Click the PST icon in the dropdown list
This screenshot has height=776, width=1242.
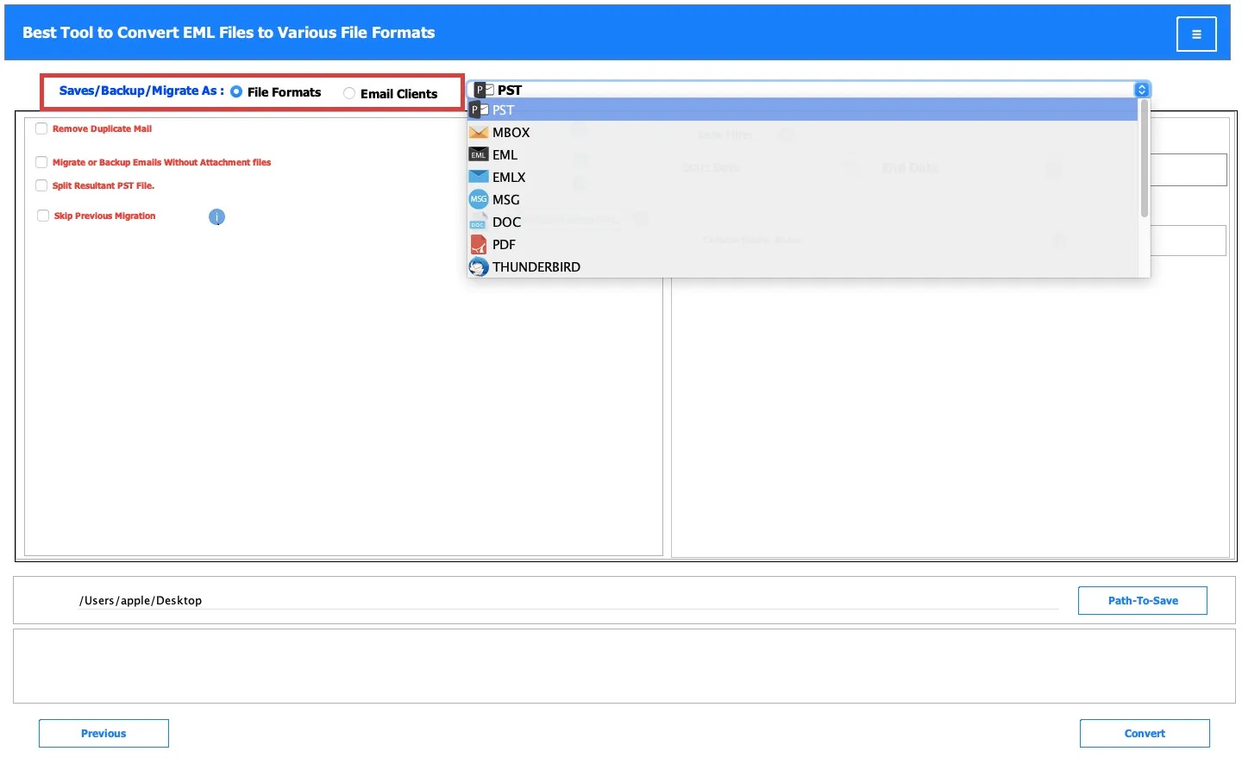(x=479, y=110)
